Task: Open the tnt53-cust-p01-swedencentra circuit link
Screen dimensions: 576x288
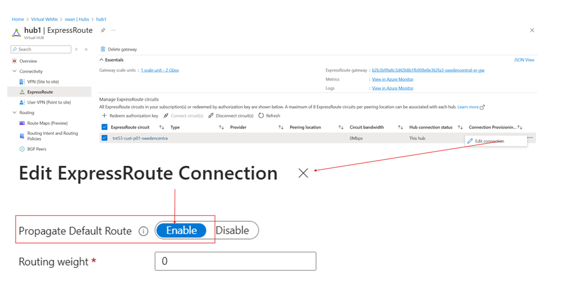Action: tap(140, 138)
